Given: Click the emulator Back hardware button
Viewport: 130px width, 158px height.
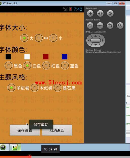Looking at the screenshot, I should point(110,25).
